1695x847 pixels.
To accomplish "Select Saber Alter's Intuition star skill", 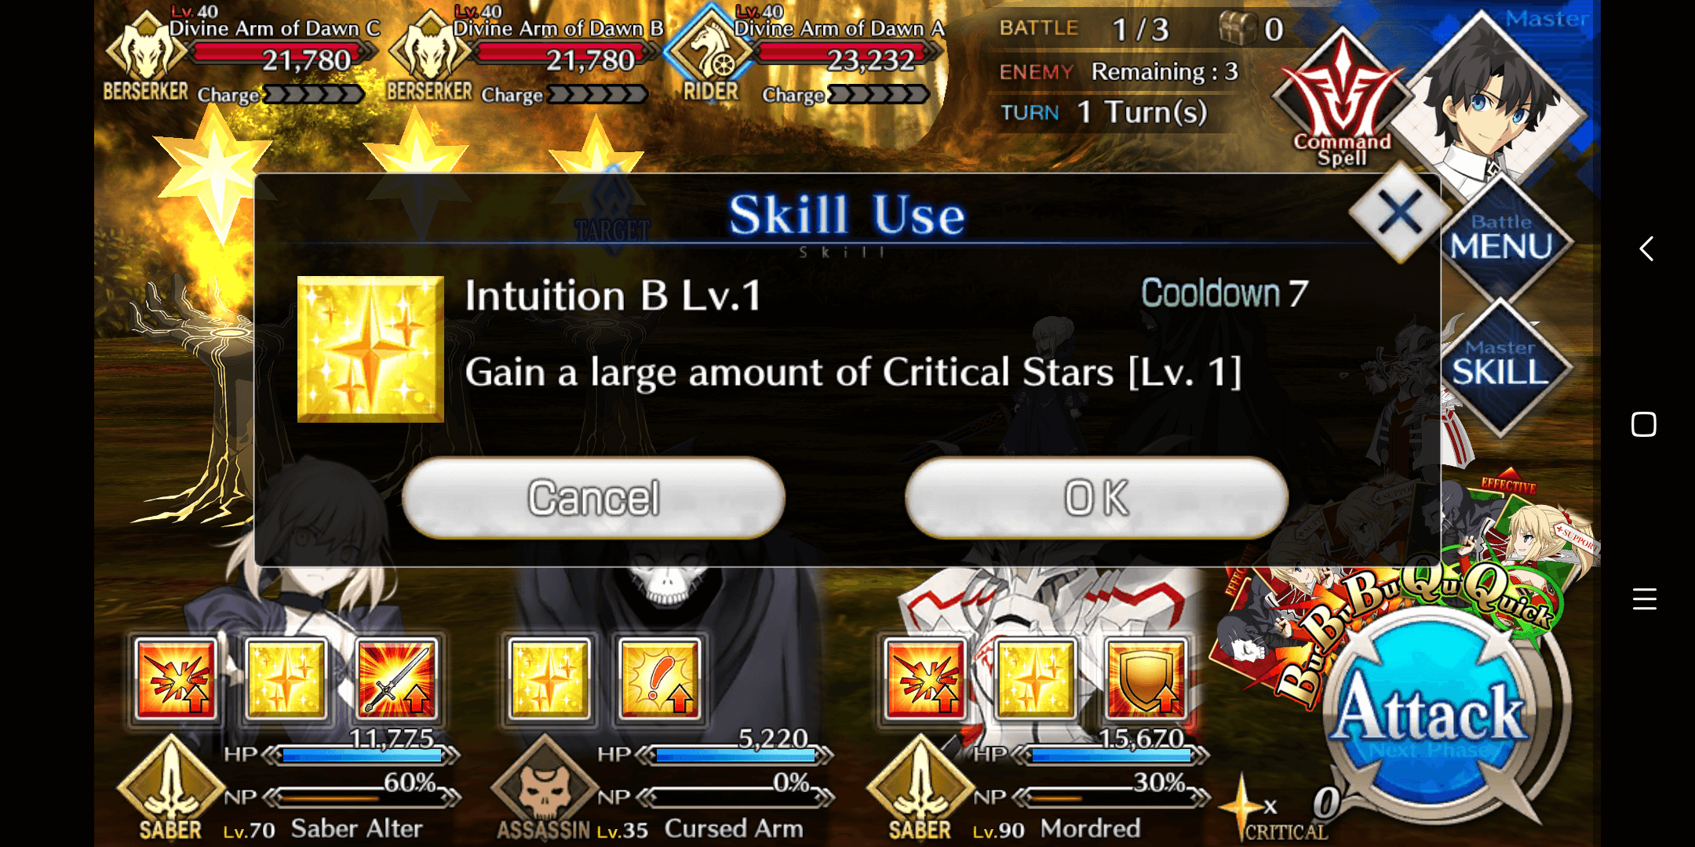I will [286, 679].
